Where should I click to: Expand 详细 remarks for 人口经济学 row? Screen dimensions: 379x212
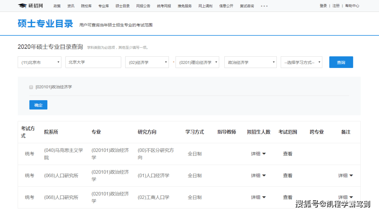point(345,176)
